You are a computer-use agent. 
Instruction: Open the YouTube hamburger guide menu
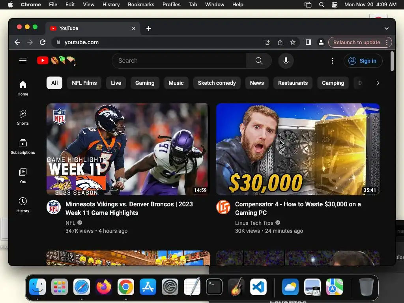[23, 60]
